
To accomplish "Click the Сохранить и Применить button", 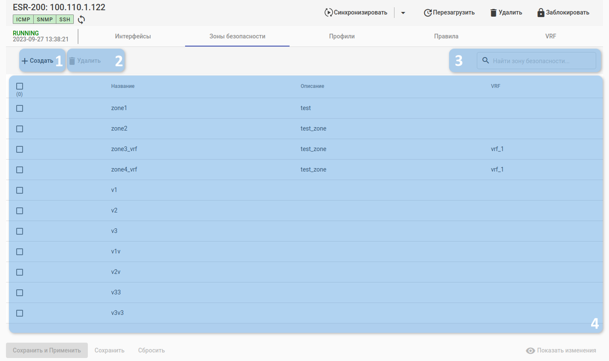I will [47, 350].
